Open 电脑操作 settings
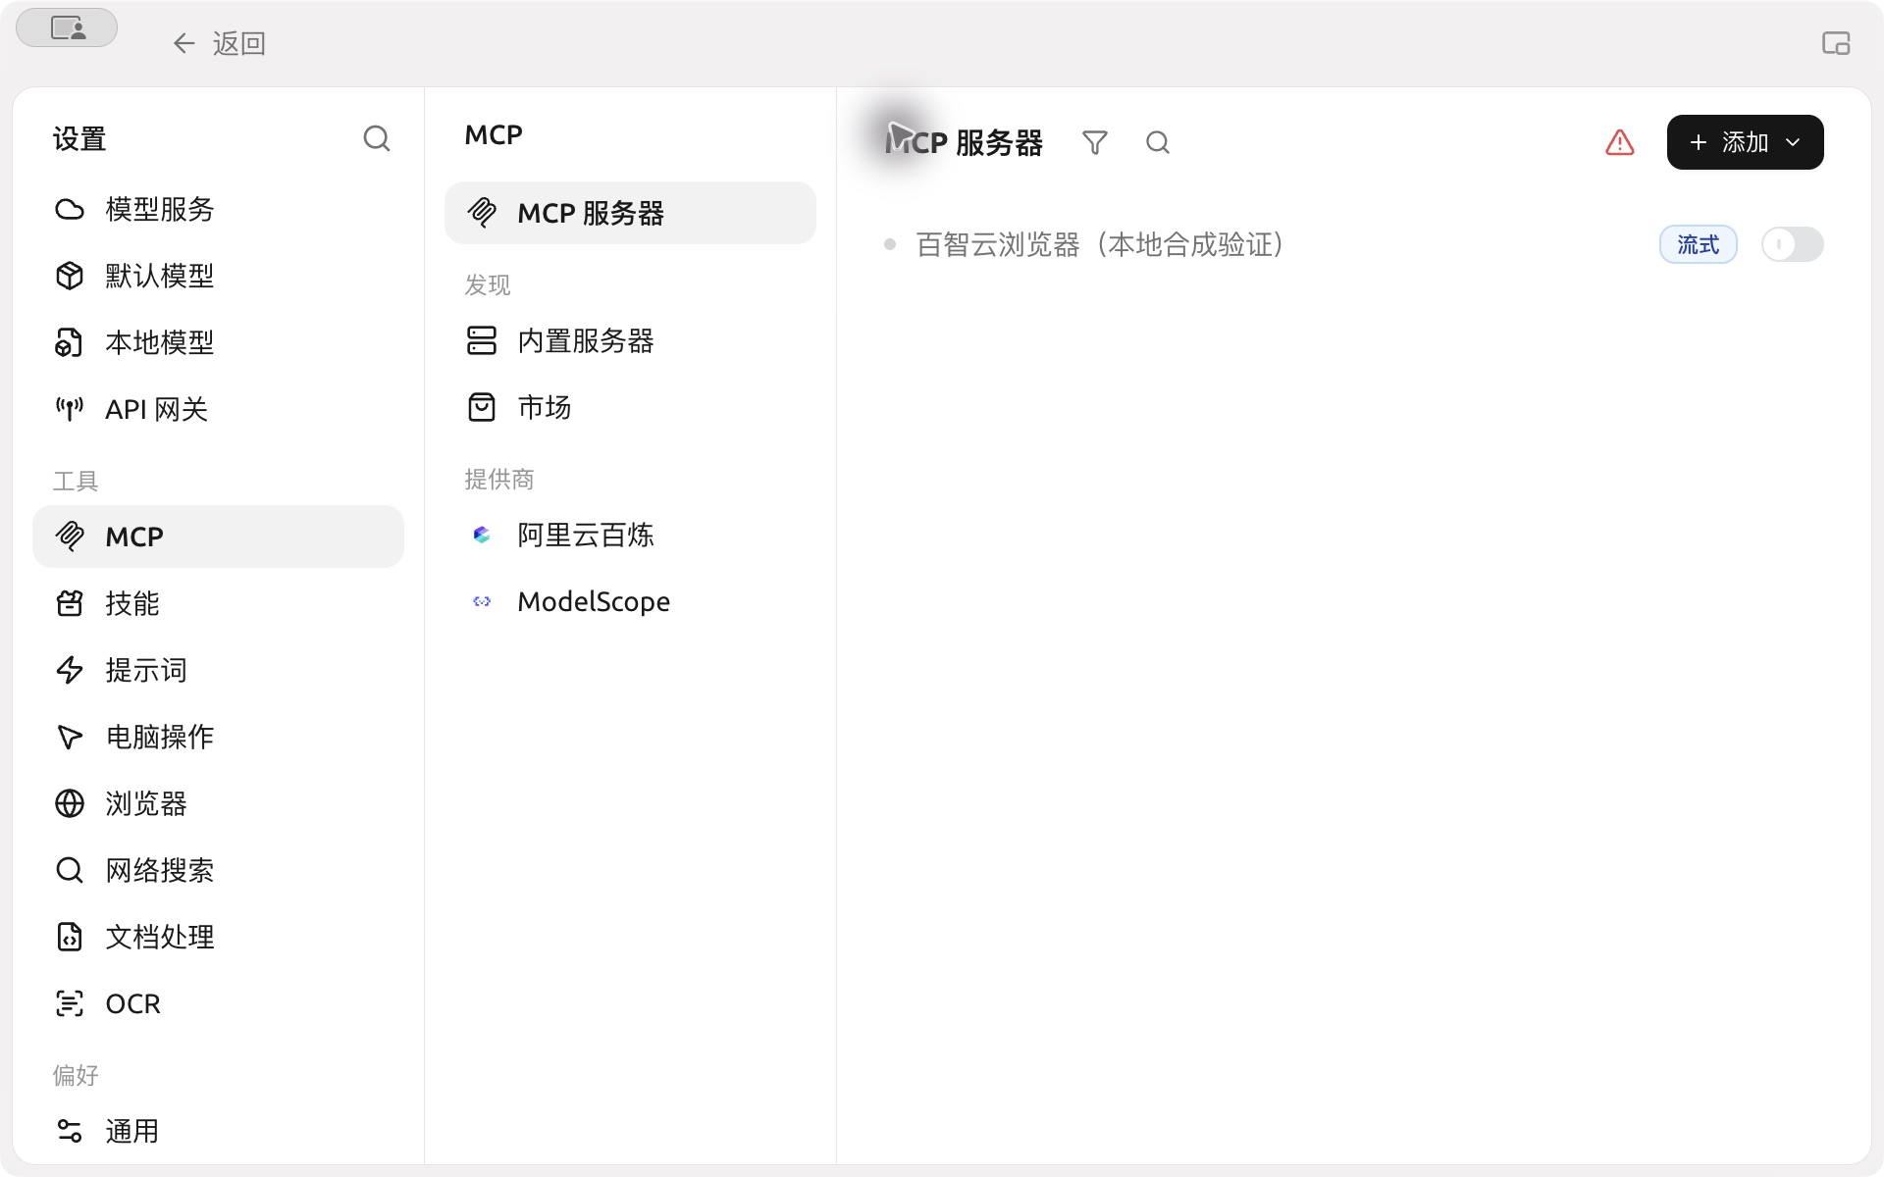The image size is (1884, 1177). [218, 737]
